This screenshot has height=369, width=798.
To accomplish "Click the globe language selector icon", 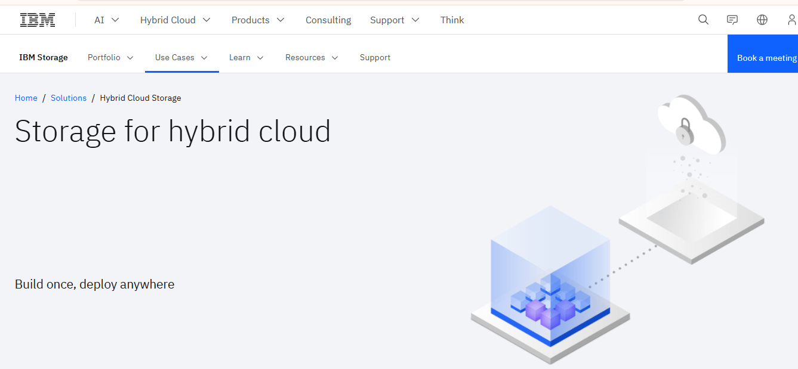I will click(762, 20).
